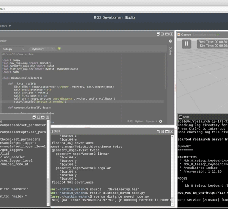The width and height of the screenshot is (228, 209).
Task: Click the middle Shell scrollbar up arrow
Action: (x=172, y=136)
